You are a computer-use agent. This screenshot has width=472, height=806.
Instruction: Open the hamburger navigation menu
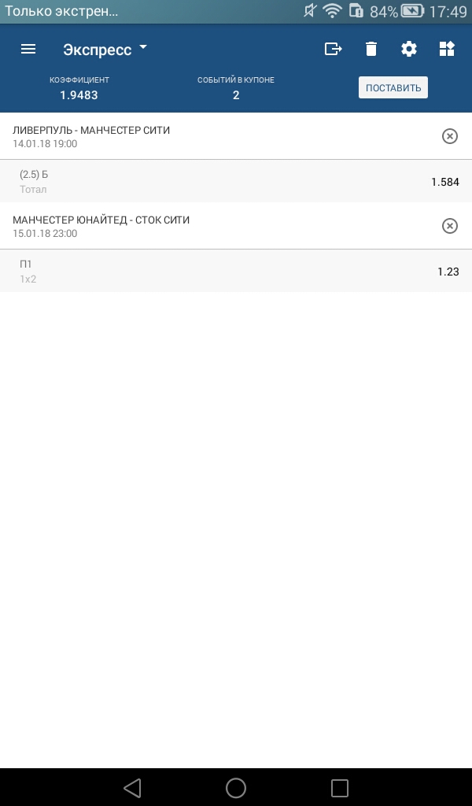(x=28, y=49)
